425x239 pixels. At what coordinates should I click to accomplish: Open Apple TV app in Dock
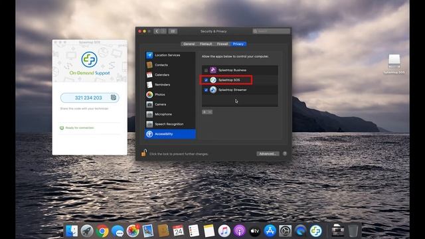coord(255,231)
